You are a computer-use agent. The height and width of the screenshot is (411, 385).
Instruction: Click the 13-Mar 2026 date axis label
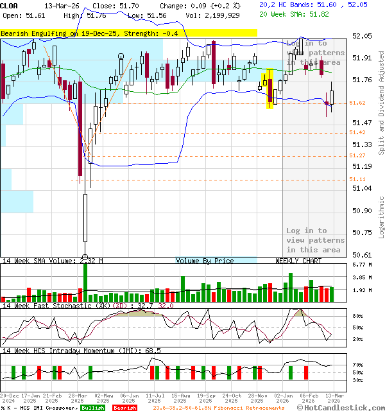pyautogui.click(x=332, y=398)
